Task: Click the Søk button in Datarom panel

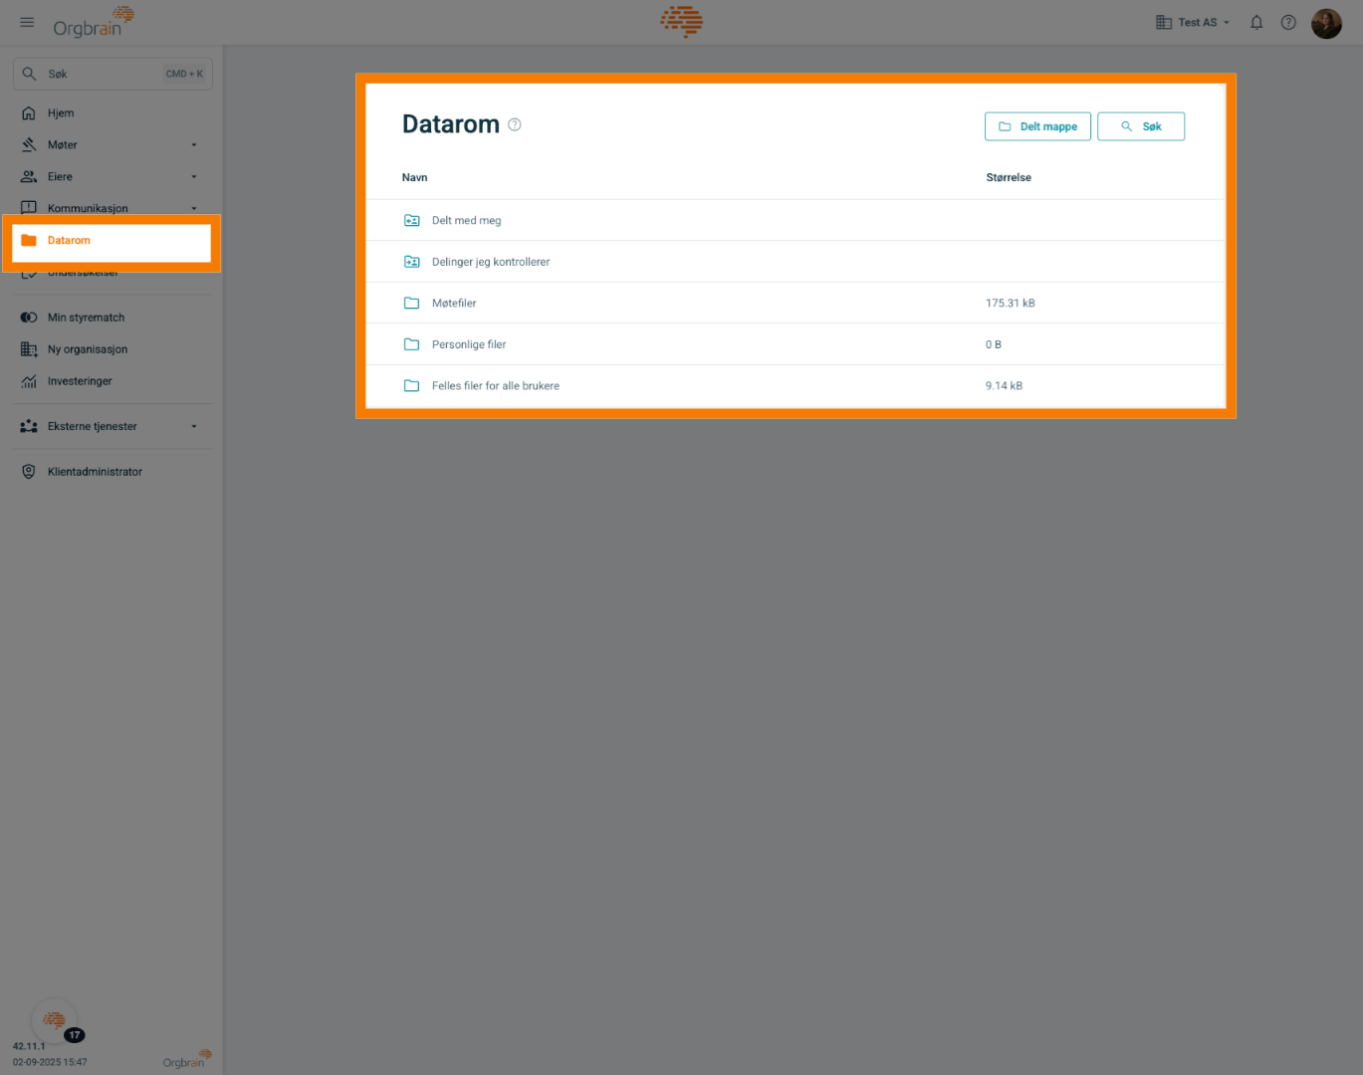Action: click(1141, 126)
